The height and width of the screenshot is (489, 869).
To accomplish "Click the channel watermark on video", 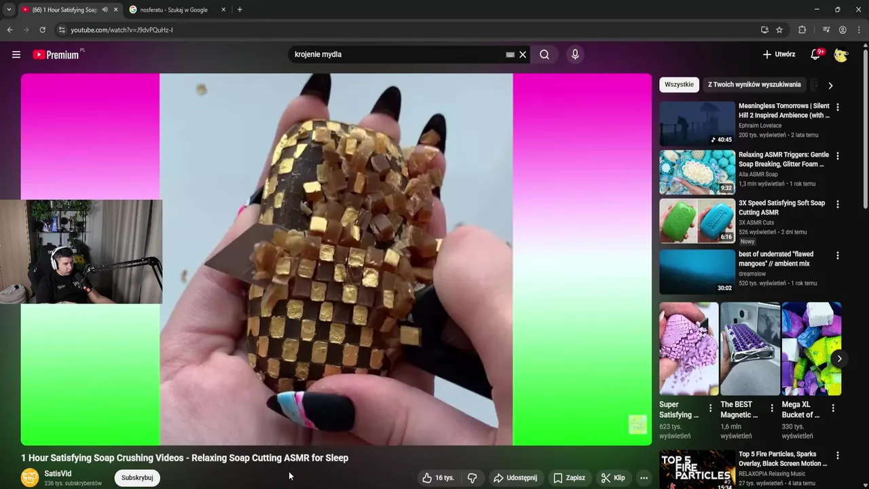I will 637,424.
